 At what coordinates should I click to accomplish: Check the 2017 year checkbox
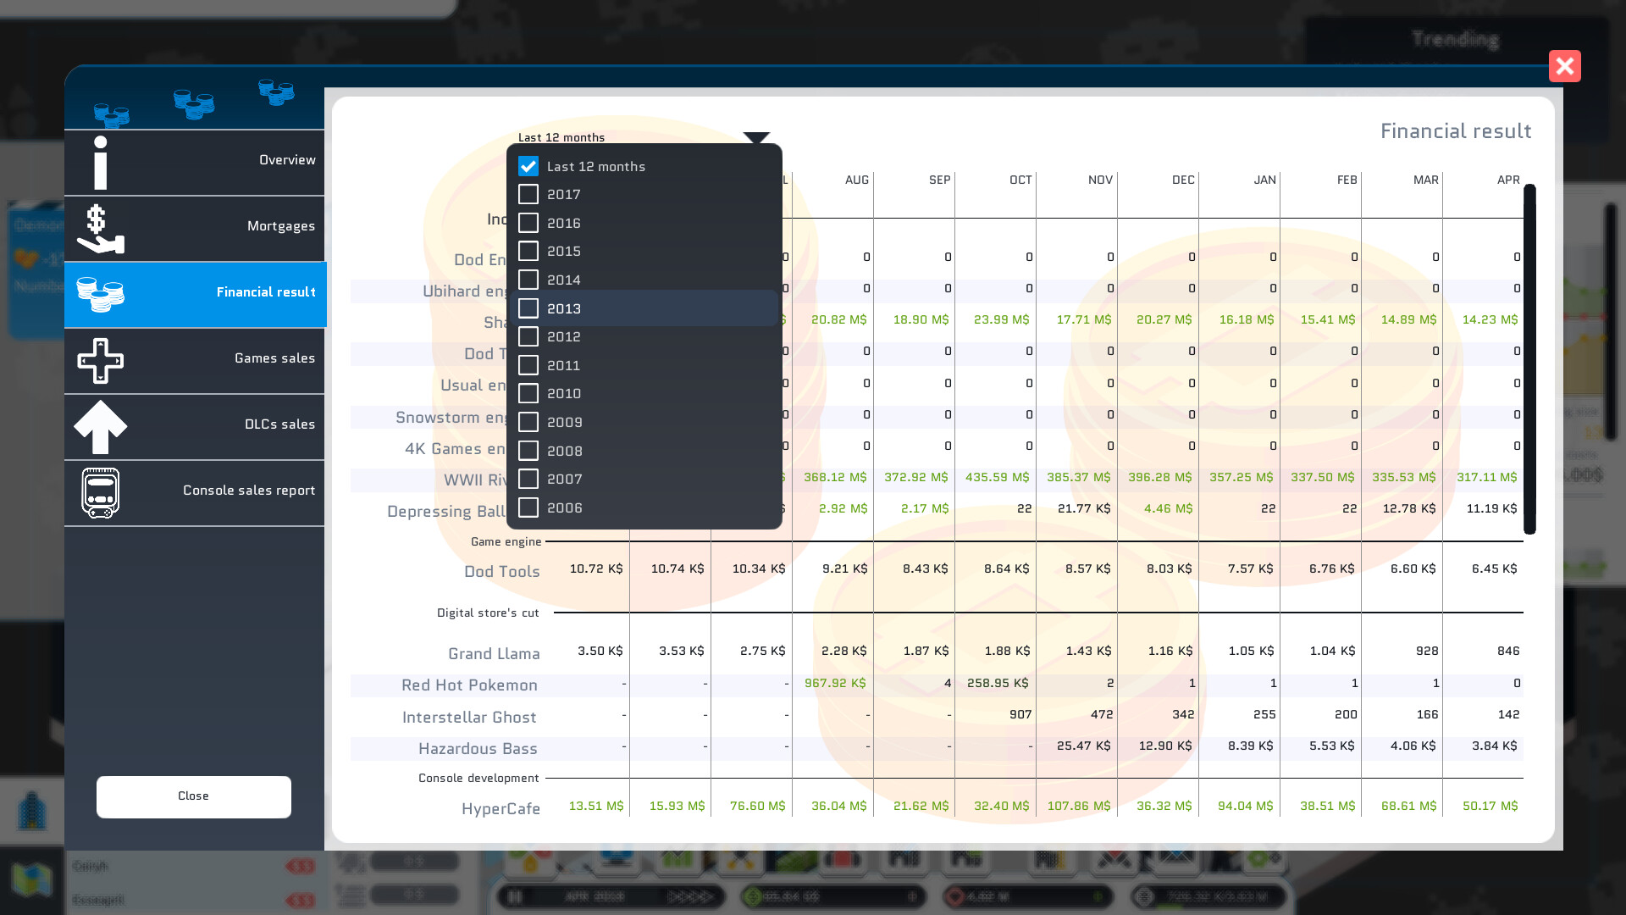[x=528, y=195]
